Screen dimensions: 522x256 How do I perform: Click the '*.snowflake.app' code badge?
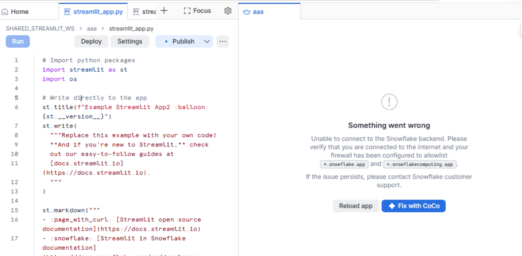(x=344, y=164)
